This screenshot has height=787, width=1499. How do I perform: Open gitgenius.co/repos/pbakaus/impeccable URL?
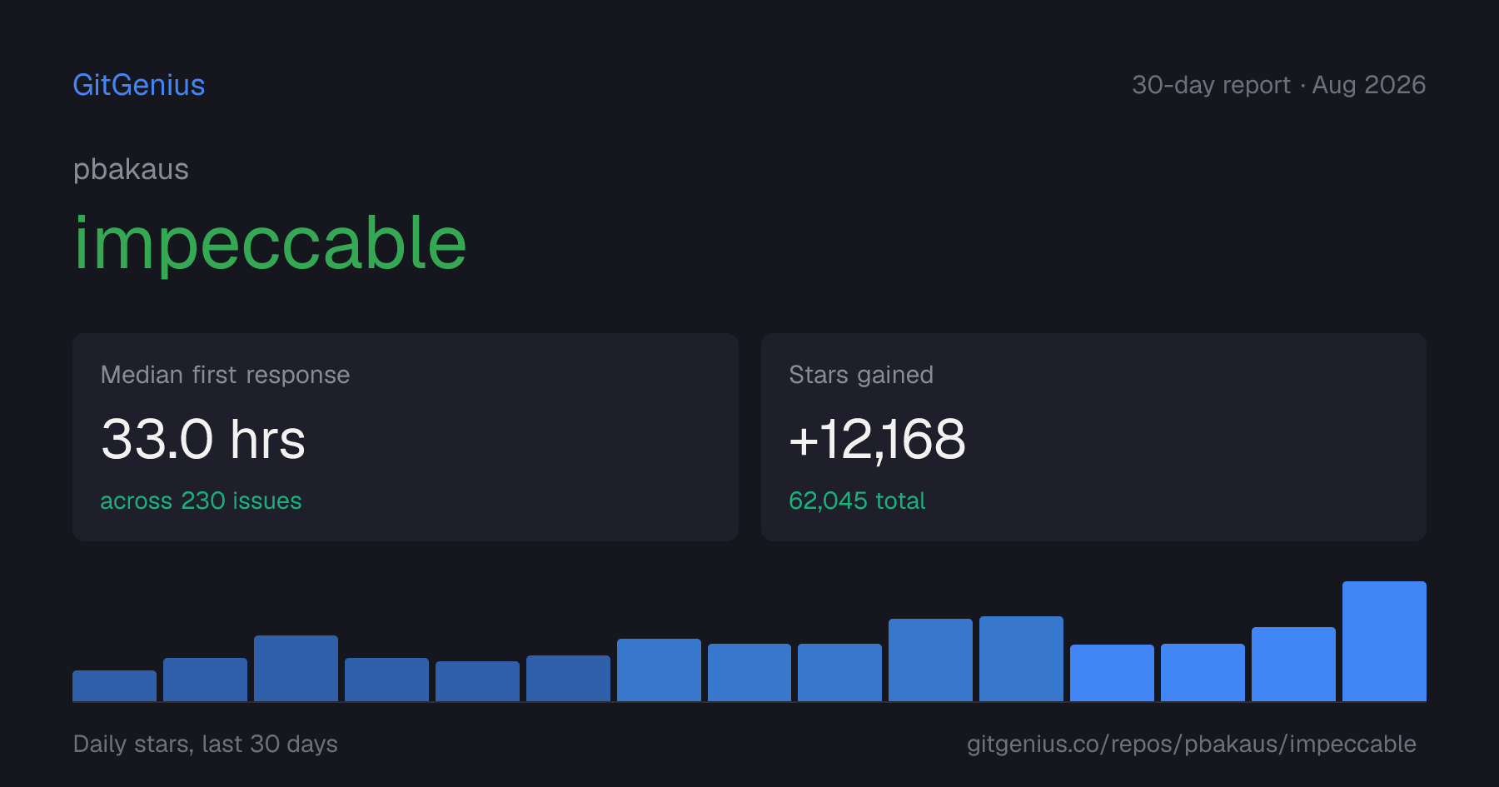click(x=1191, y=744)
